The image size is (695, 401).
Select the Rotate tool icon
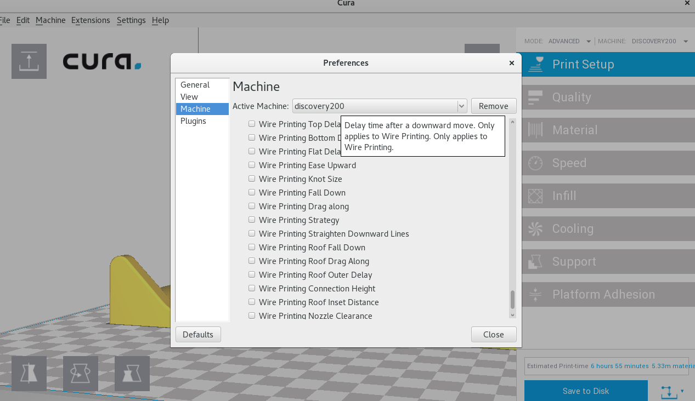tap(81, 374)
